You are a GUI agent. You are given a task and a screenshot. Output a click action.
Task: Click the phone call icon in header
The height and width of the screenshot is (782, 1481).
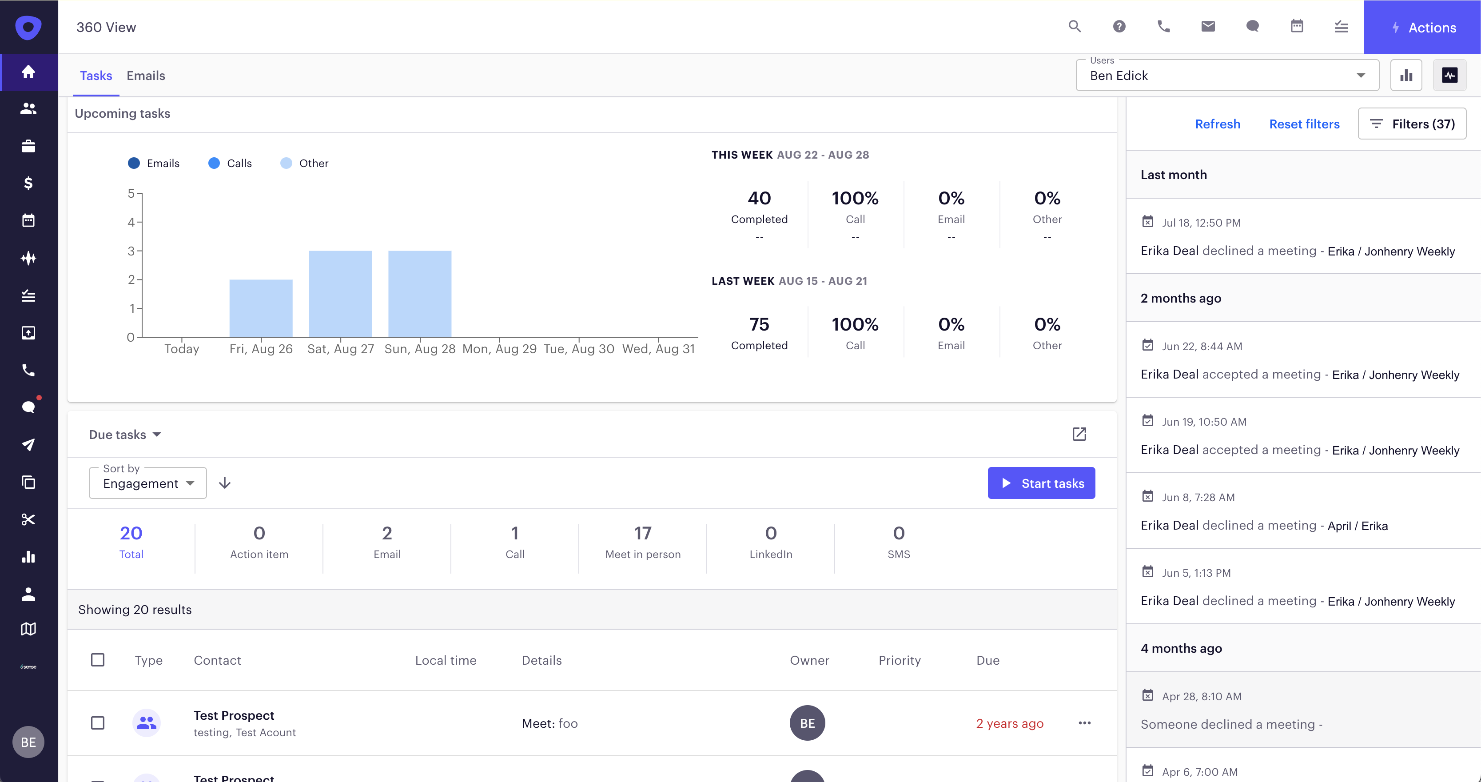click(1164, 27)
